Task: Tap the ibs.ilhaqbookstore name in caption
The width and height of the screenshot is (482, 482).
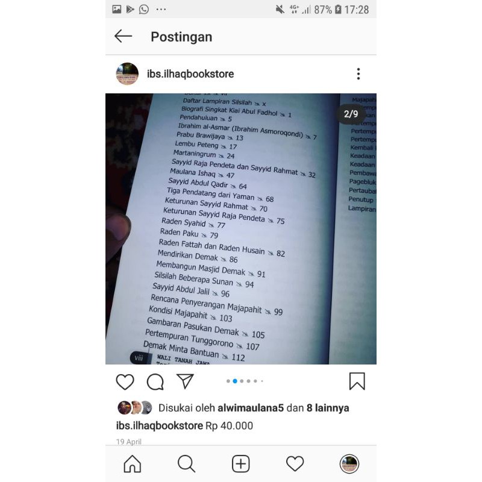Action: tap(160, 426)
